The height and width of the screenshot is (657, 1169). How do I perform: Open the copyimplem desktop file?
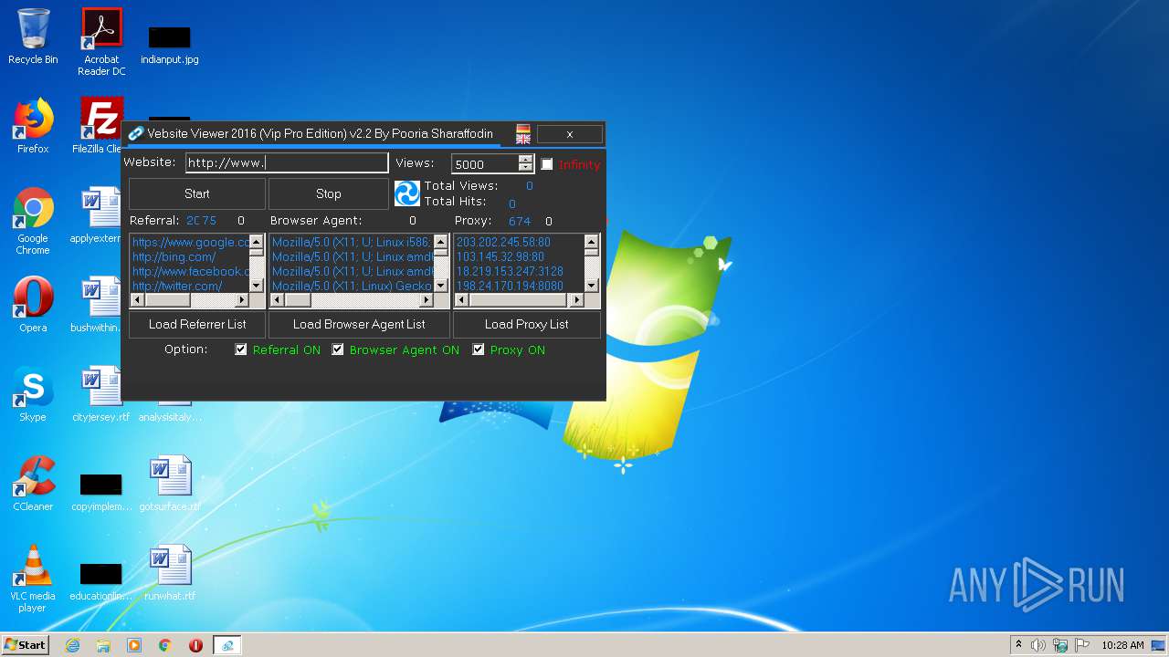(101, 491)
